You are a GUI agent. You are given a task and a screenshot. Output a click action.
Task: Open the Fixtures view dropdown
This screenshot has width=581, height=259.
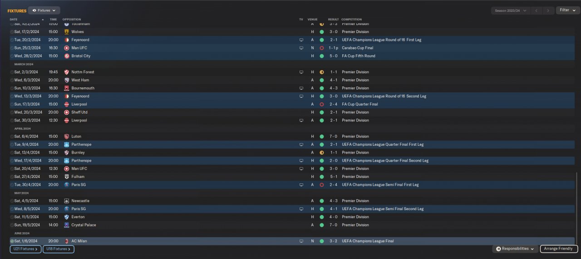pos(44,10)
